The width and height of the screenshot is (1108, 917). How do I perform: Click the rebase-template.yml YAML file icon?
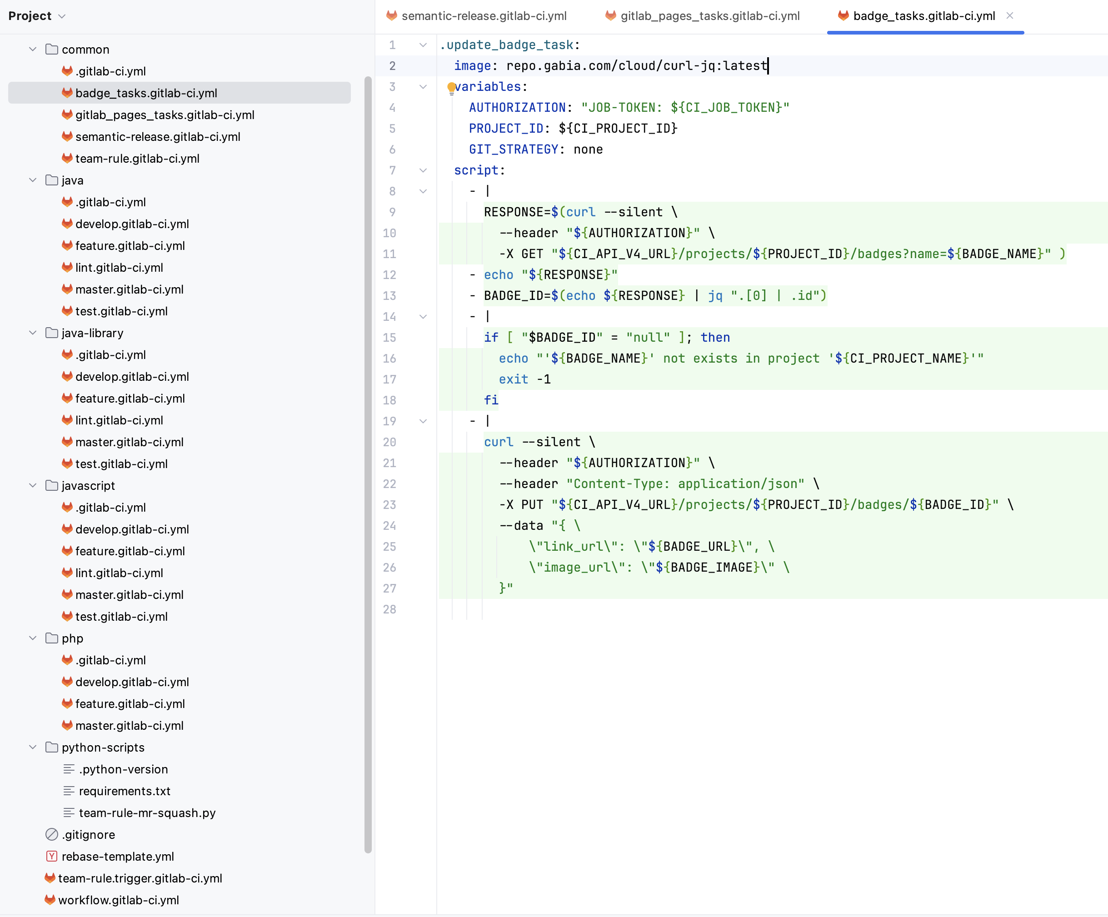tap(52, 856)
